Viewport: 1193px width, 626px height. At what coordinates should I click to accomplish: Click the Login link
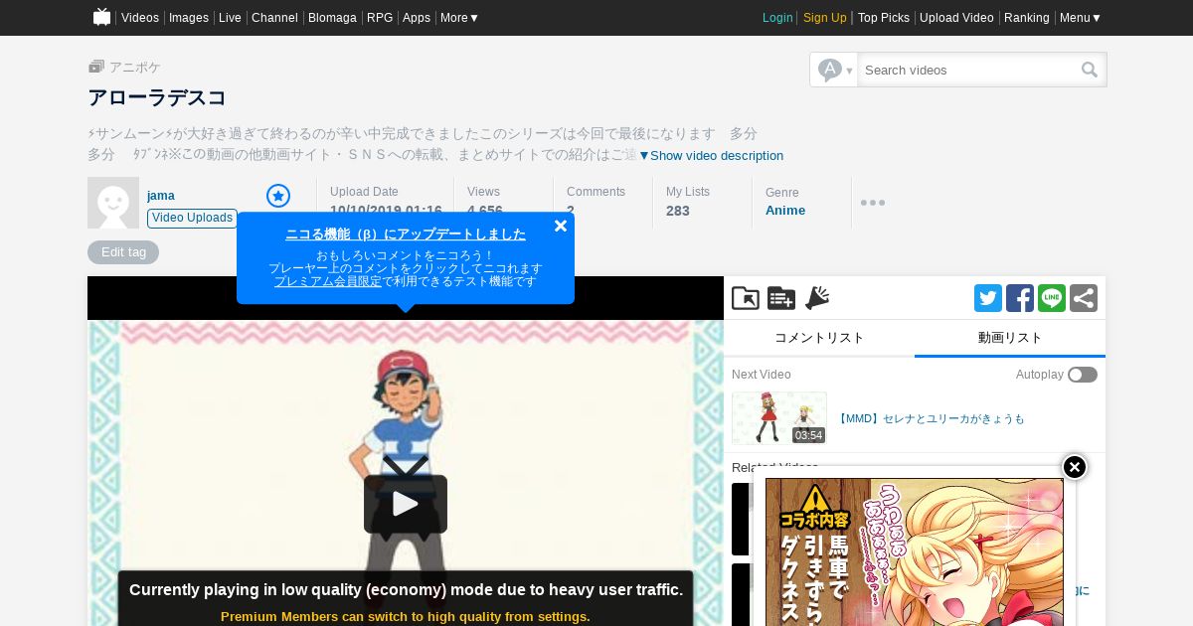click(x=777, y=18)
